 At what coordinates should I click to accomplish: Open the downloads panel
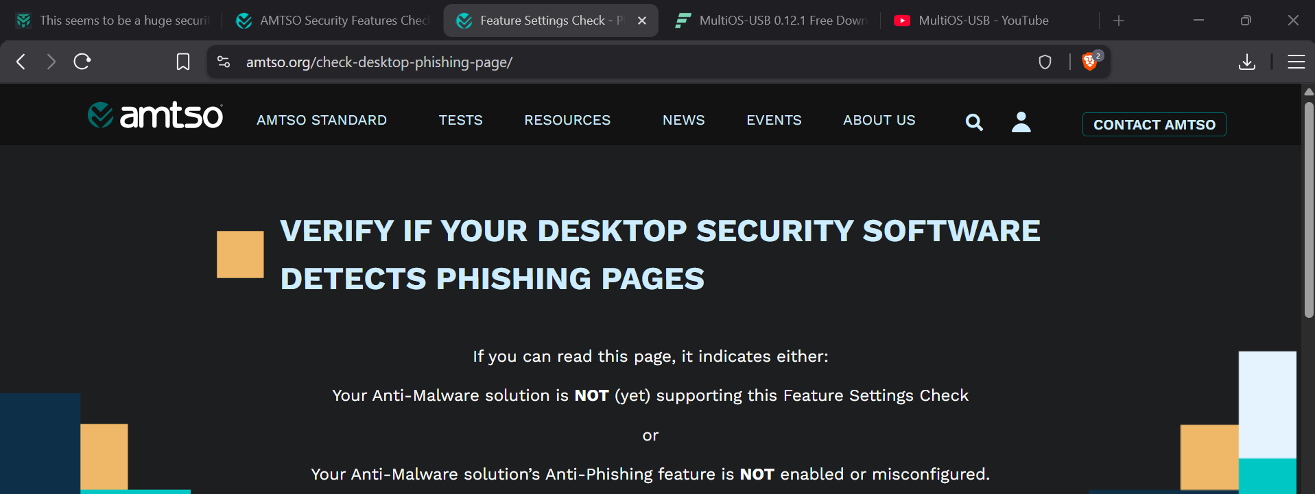pyautogui.click(x=1247, y=62)
